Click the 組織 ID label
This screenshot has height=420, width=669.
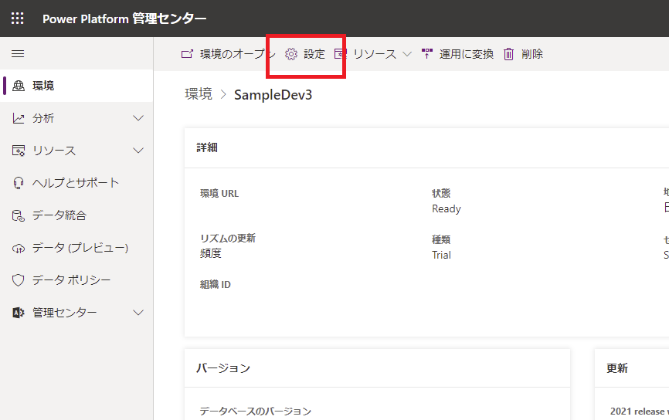click(x=215, y=284)
